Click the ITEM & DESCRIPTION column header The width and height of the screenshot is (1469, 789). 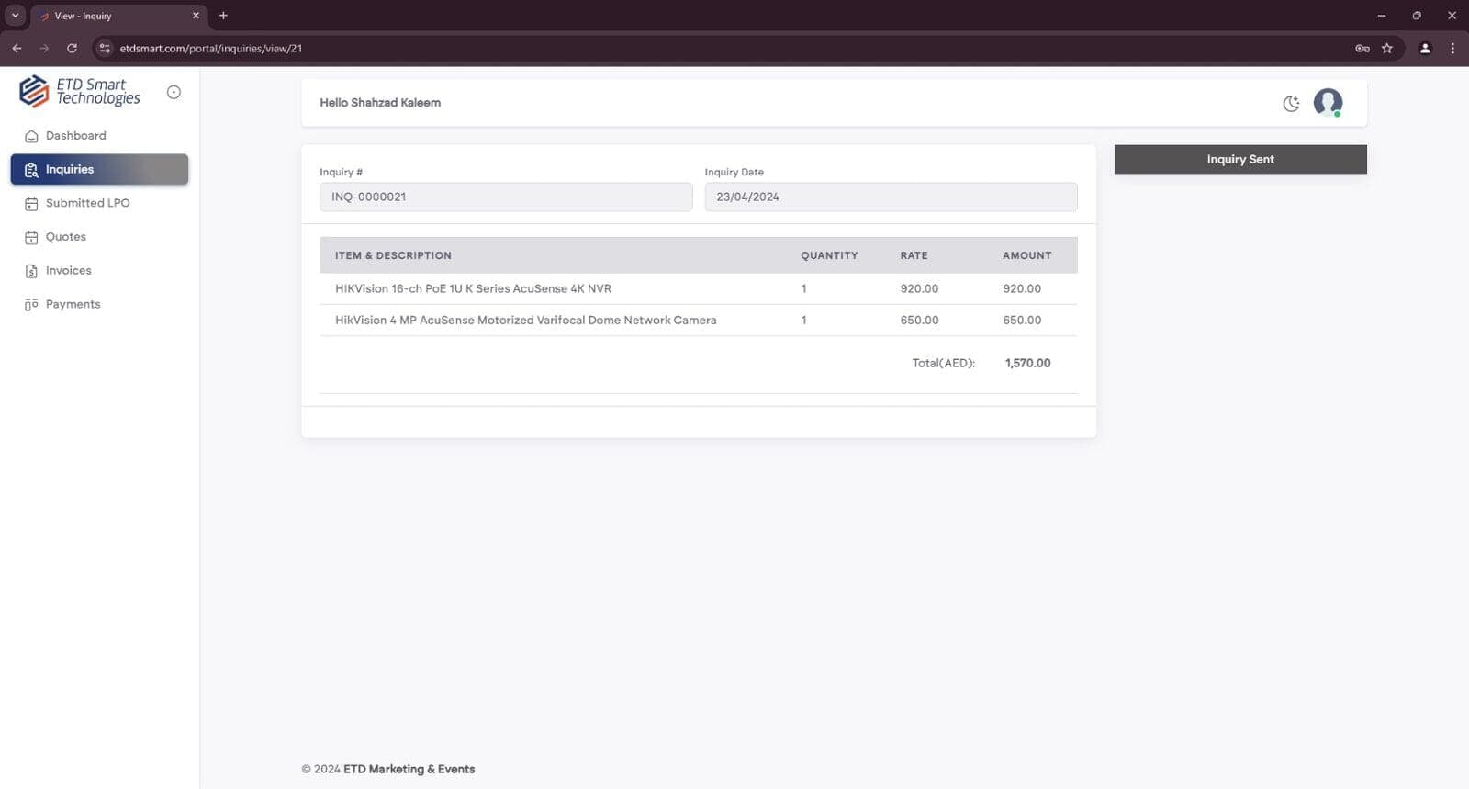pos(393,255)
